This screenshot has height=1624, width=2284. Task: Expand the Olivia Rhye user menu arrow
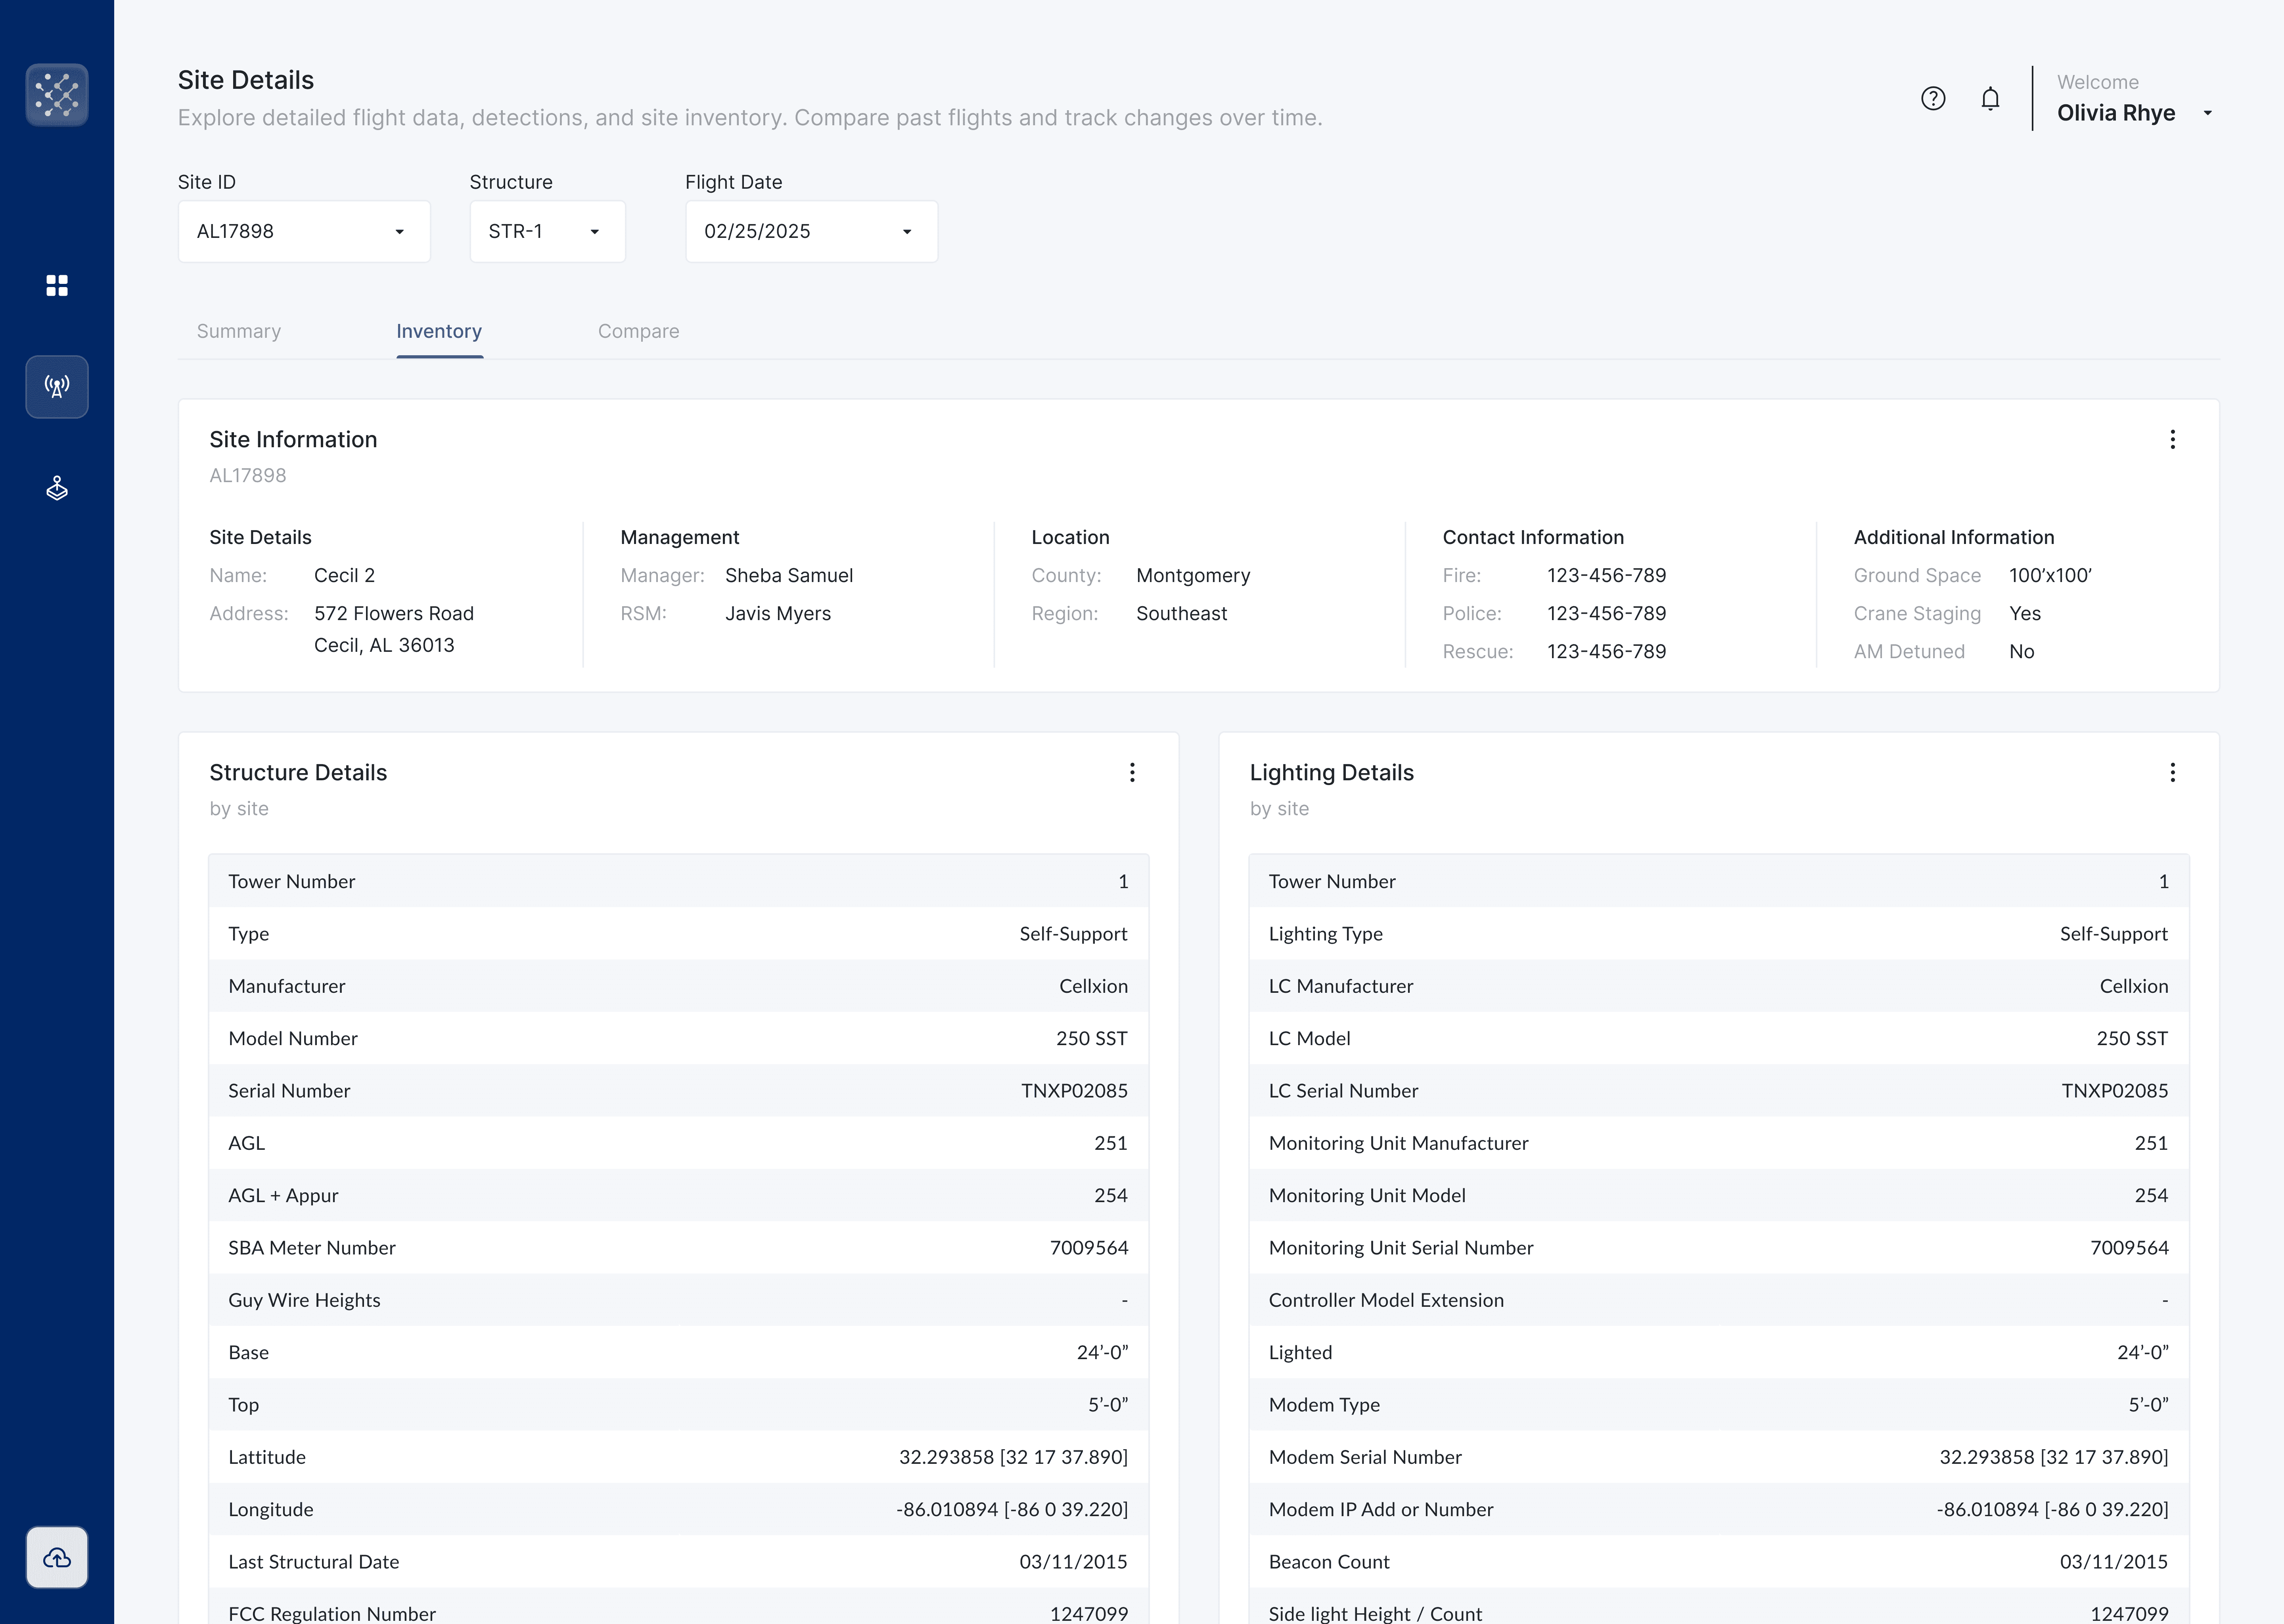(2208, 113)
